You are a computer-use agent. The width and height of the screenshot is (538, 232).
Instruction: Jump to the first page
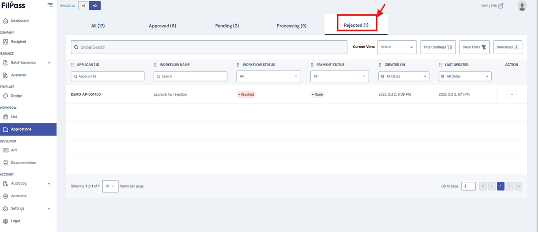(483, 186)
